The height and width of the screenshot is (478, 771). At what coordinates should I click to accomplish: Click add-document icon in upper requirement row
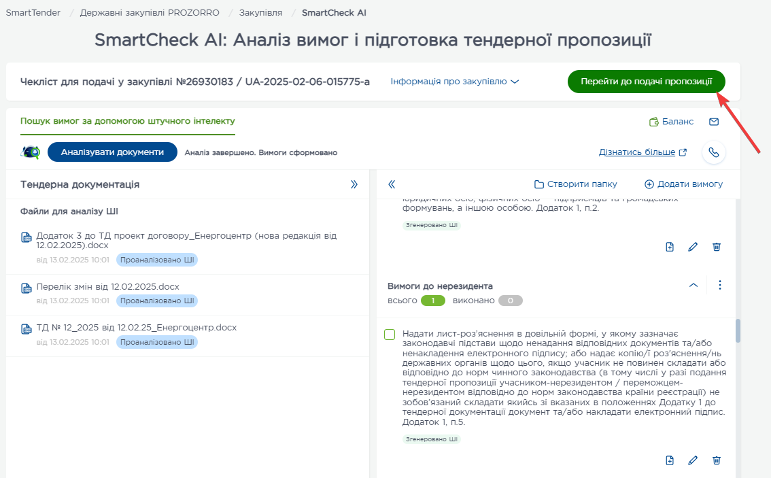[670, 247]
